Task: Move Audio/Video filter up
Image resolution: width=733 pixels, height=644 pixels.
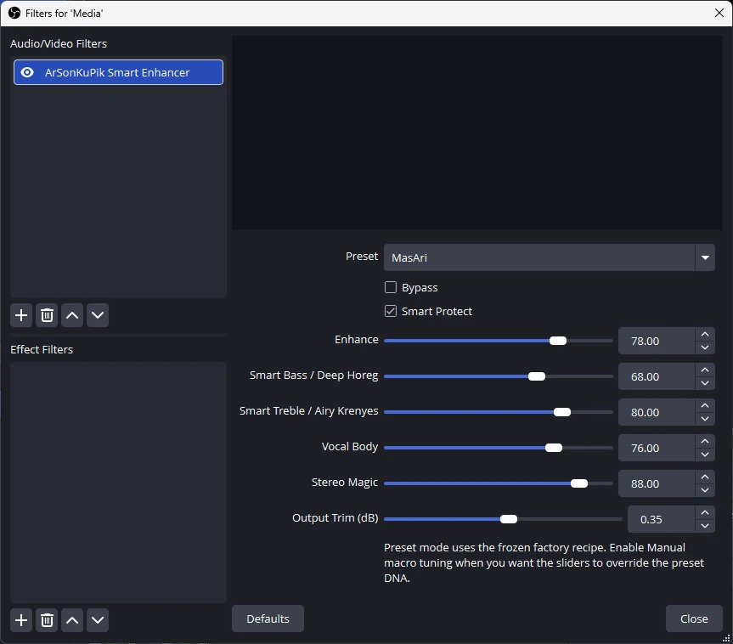Action: click(x=72, y=315)
